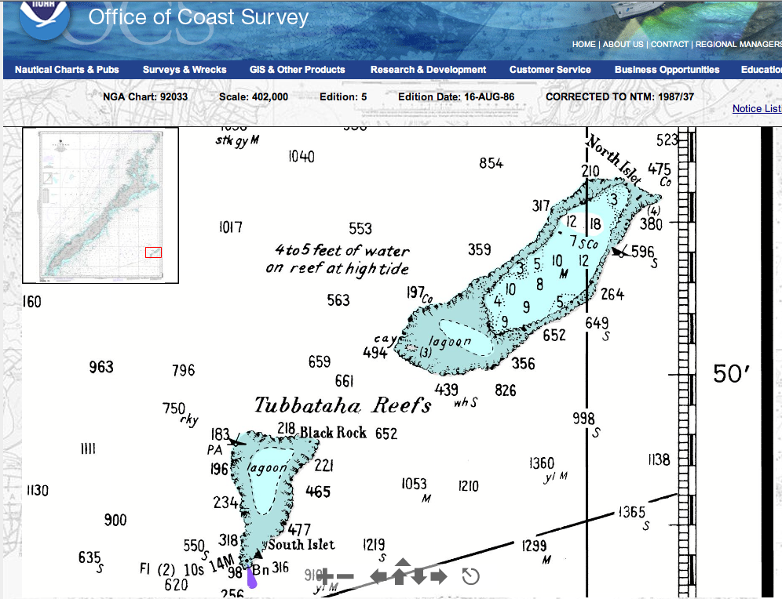Pan the chart right using right arrow
Screen dimensions: 782x599
[x=439, y=578]
